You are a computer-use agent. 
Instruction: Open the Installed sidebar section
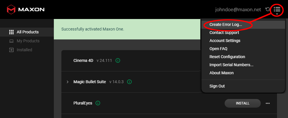tap(21, 50)
